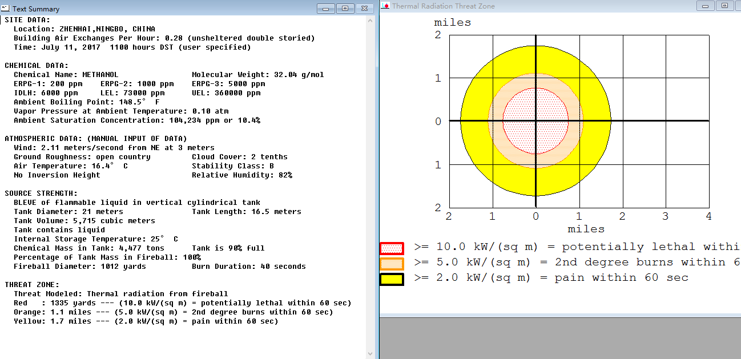Click 'Tank Volume: 5,715 cubic meters' line
This screenshot has height=359, width=741.
click(84, 221)
